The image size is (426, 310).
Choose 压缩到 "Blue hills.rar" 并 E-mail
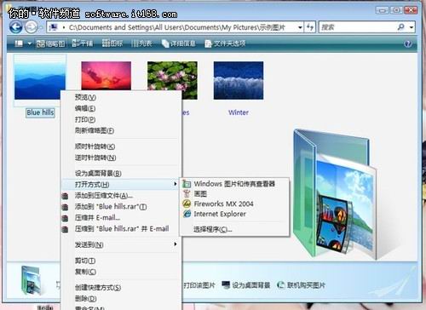pos(121,229)
